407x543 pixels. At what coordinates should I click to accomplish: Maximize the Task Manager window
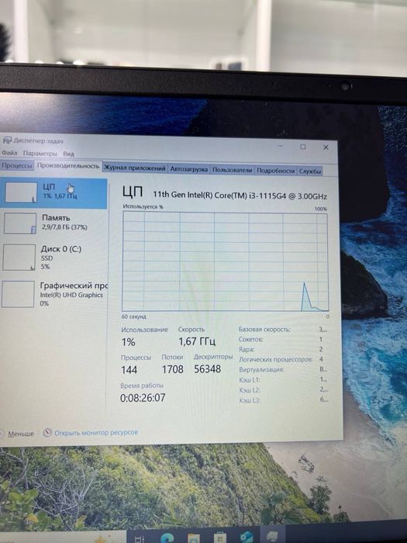coord(303,147)
